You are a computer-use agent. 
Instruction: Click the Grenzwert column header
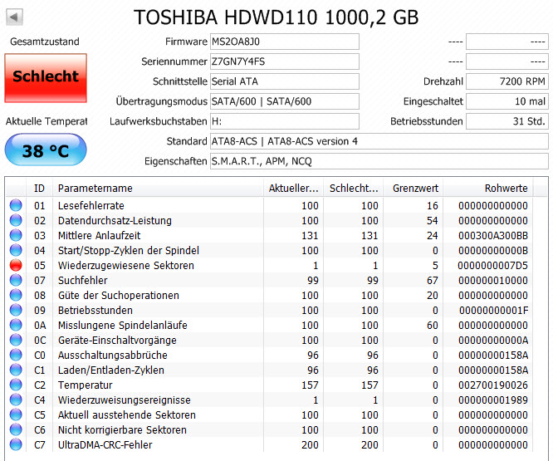point(413,188)
